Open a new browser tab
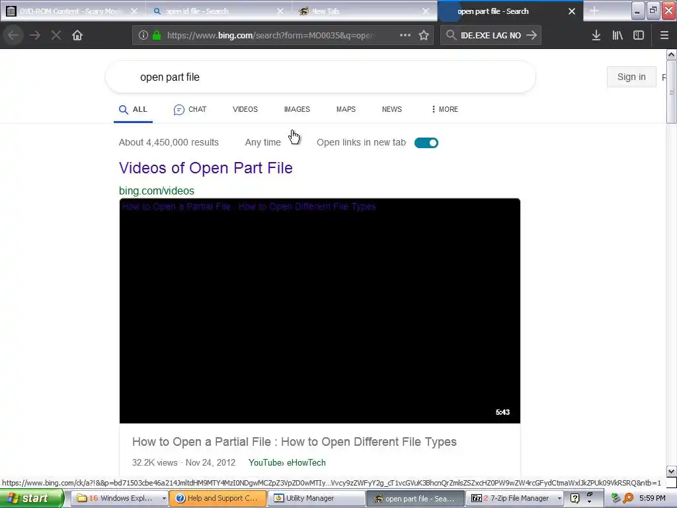This screenshot has height=508, width=677. [x=594, y=11]
